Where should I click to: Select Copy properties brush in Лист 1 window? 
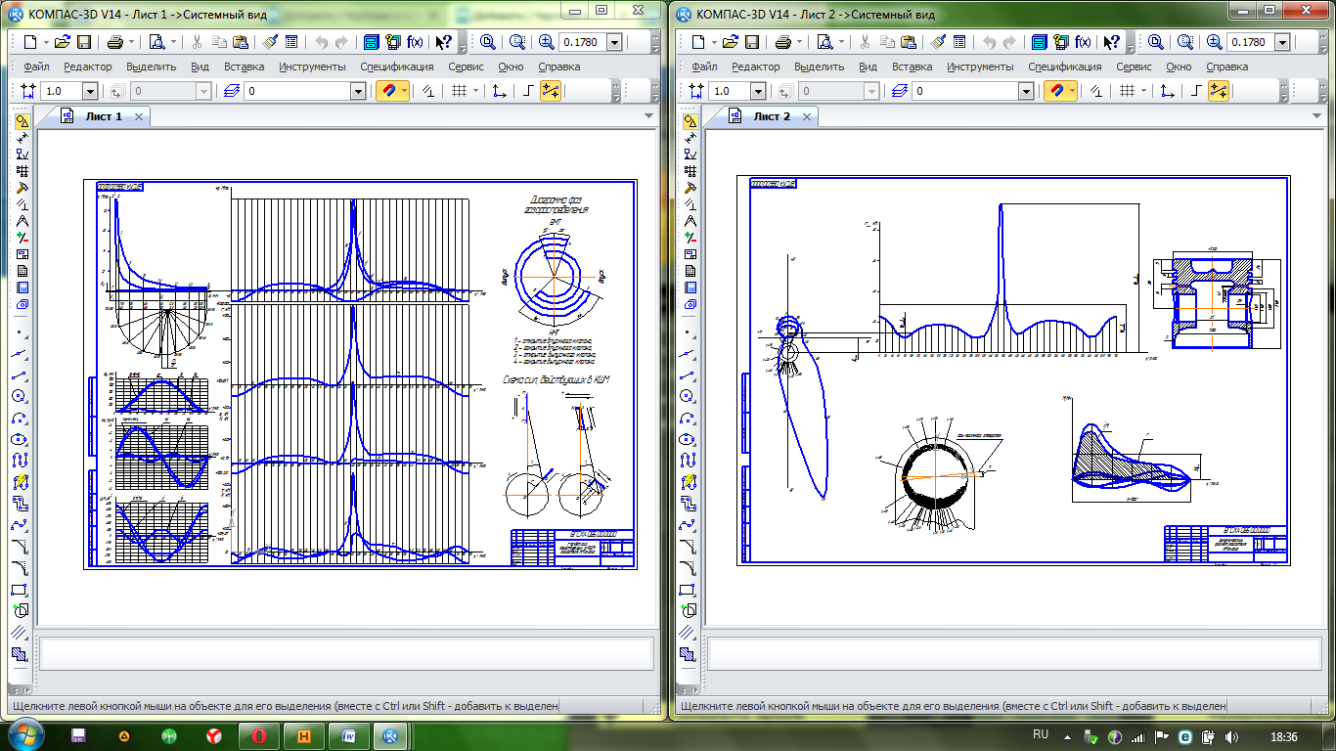tap(269, 42)
